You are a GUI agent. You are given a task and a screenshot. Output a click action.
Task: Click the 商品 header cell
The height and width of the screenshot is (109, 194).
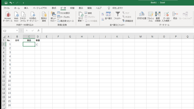click(x=29, y=40)
